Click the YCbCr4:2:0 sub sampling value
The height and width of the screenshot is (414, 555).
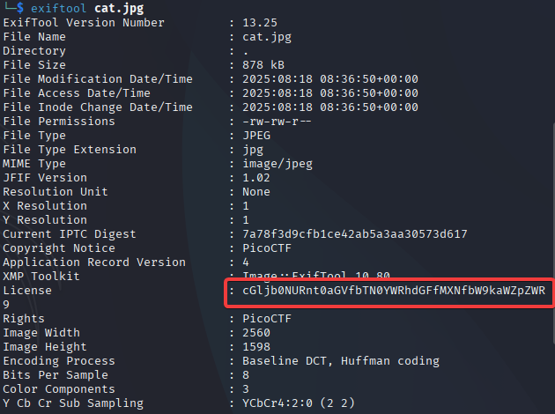[x=299, y=403]
